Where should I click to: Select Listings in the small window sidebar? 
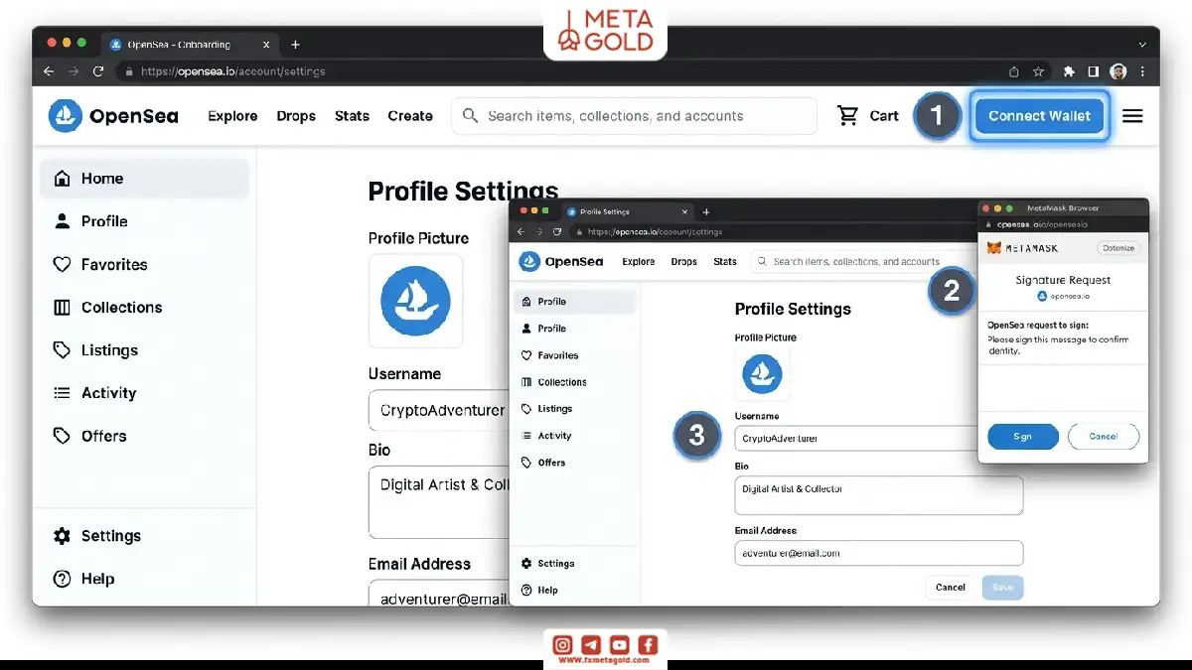click(574, 409)
